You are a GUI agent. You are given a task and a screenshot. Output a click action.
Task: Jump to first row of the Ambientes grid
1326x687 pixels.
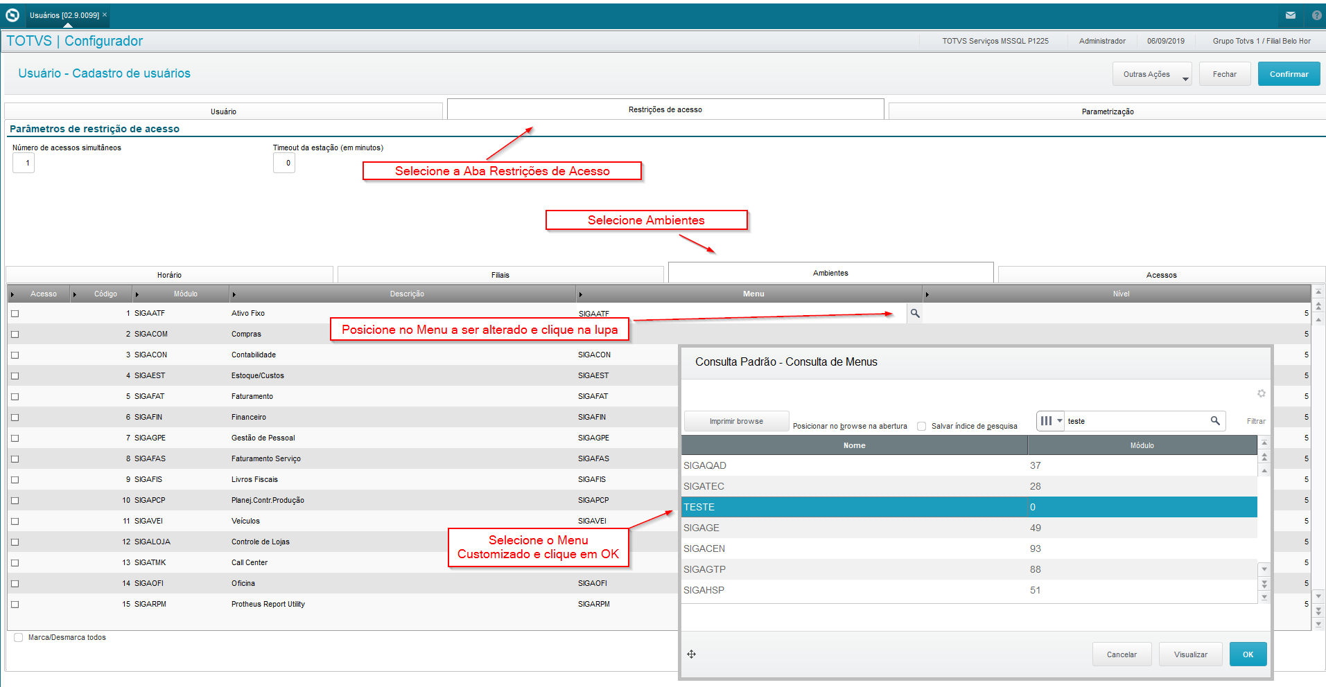[x=1318, y=292]
